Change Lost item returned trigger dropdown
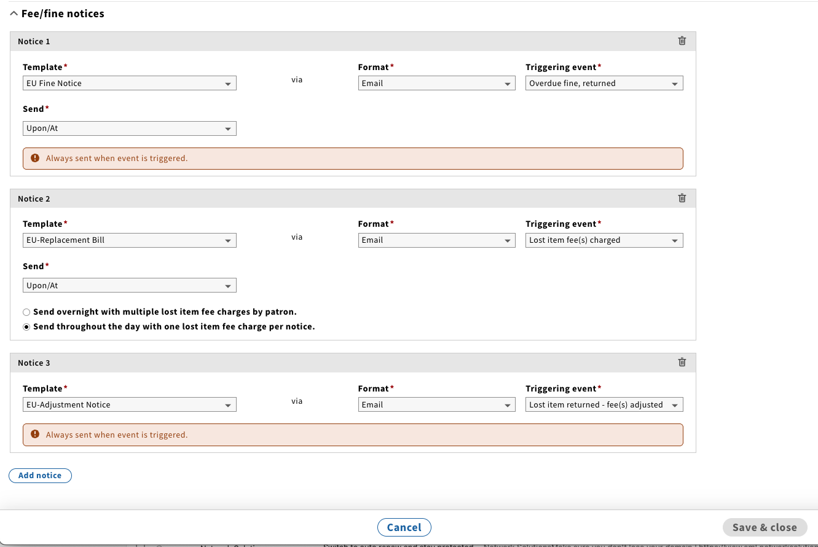818x547 pixels. pyautogui.click(x=604, y=405)
